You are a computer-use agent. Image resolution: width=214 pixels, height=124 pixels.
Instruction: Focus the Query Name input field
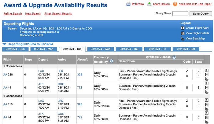[180, 13]
